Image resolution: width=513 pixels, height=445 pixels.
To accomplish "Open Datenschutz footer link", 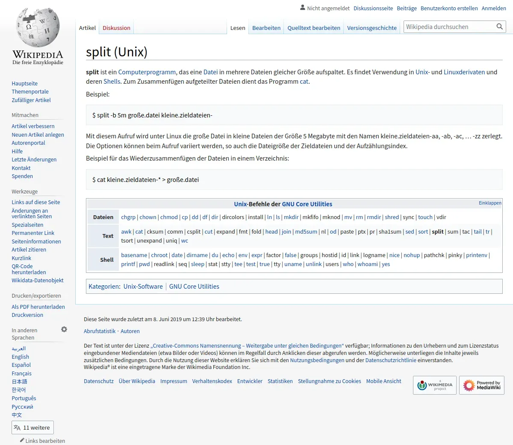I will (99, 381).
